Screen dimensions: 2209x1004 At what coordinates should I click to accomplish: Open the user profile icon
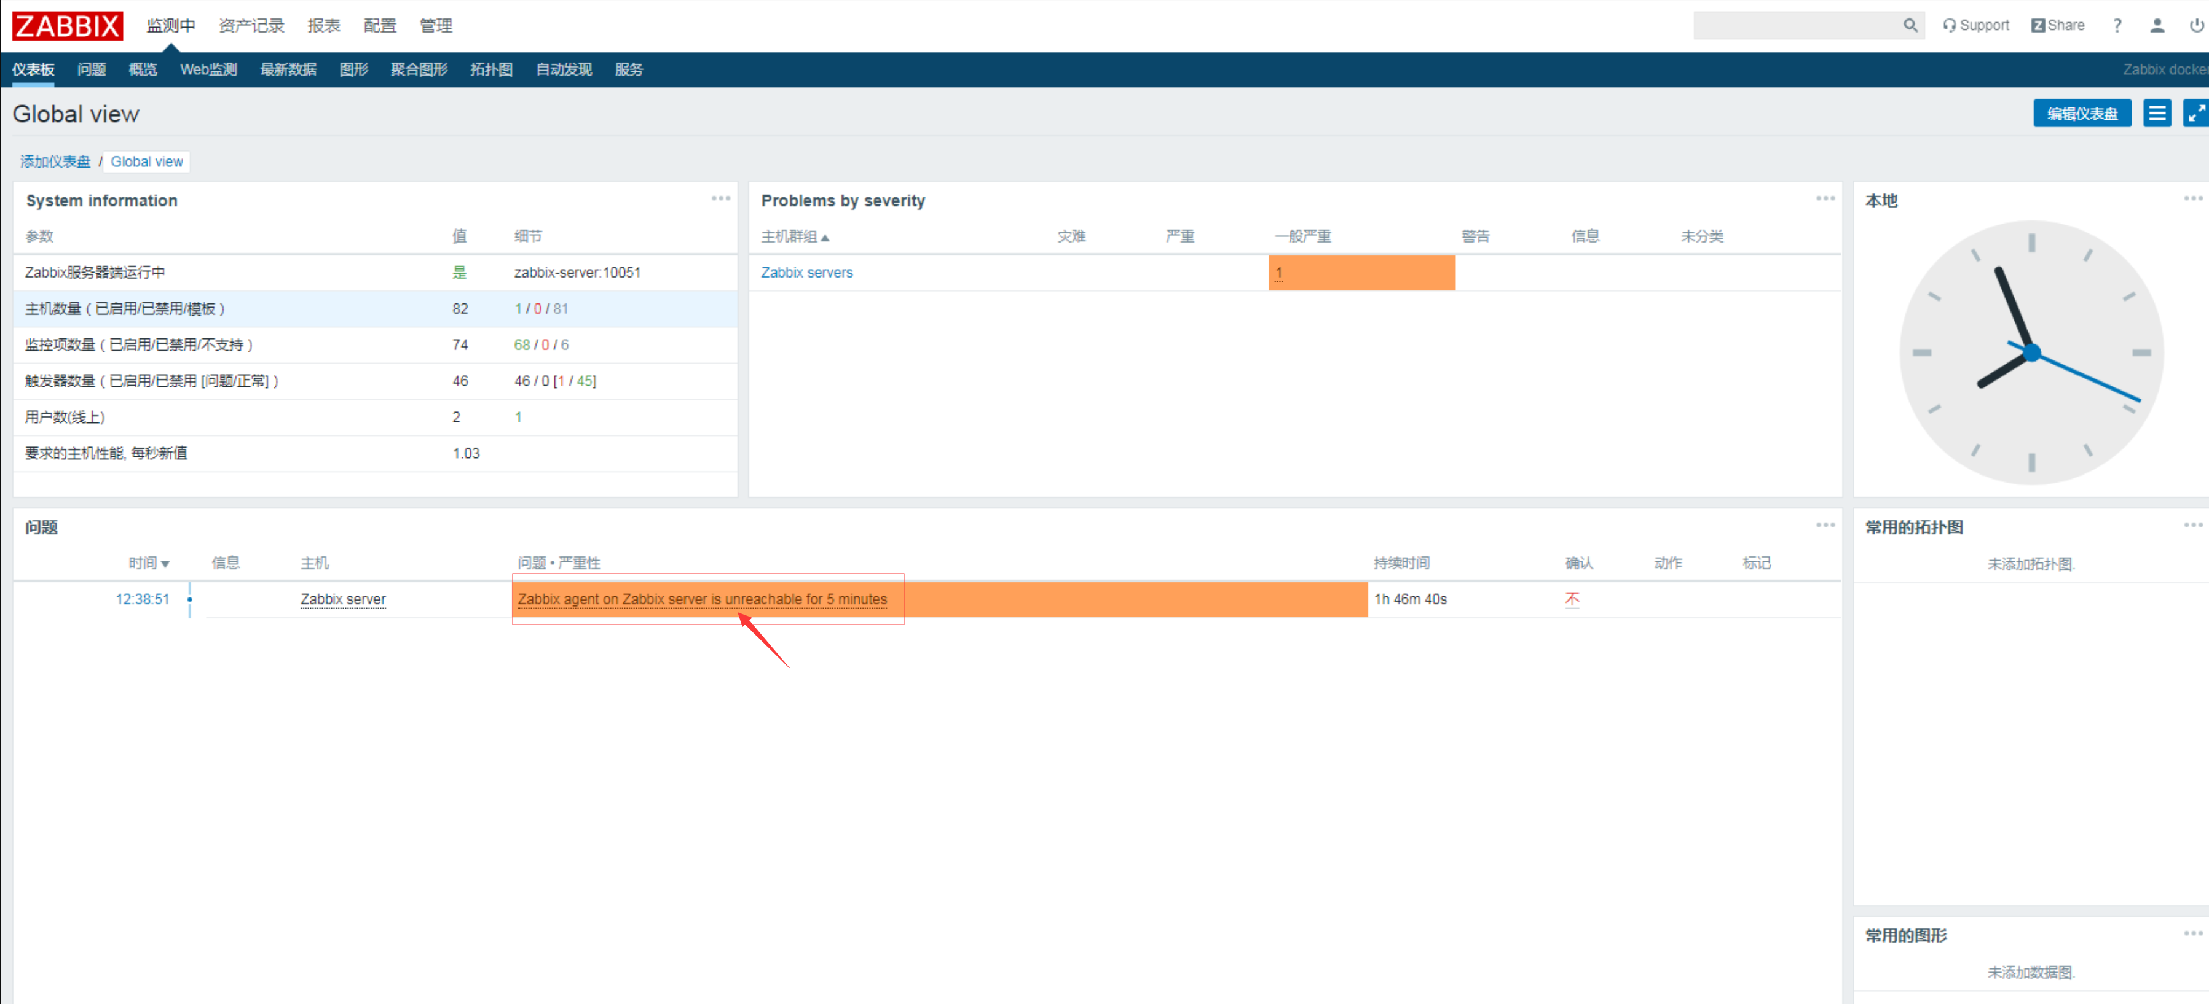pos(2157,25)
